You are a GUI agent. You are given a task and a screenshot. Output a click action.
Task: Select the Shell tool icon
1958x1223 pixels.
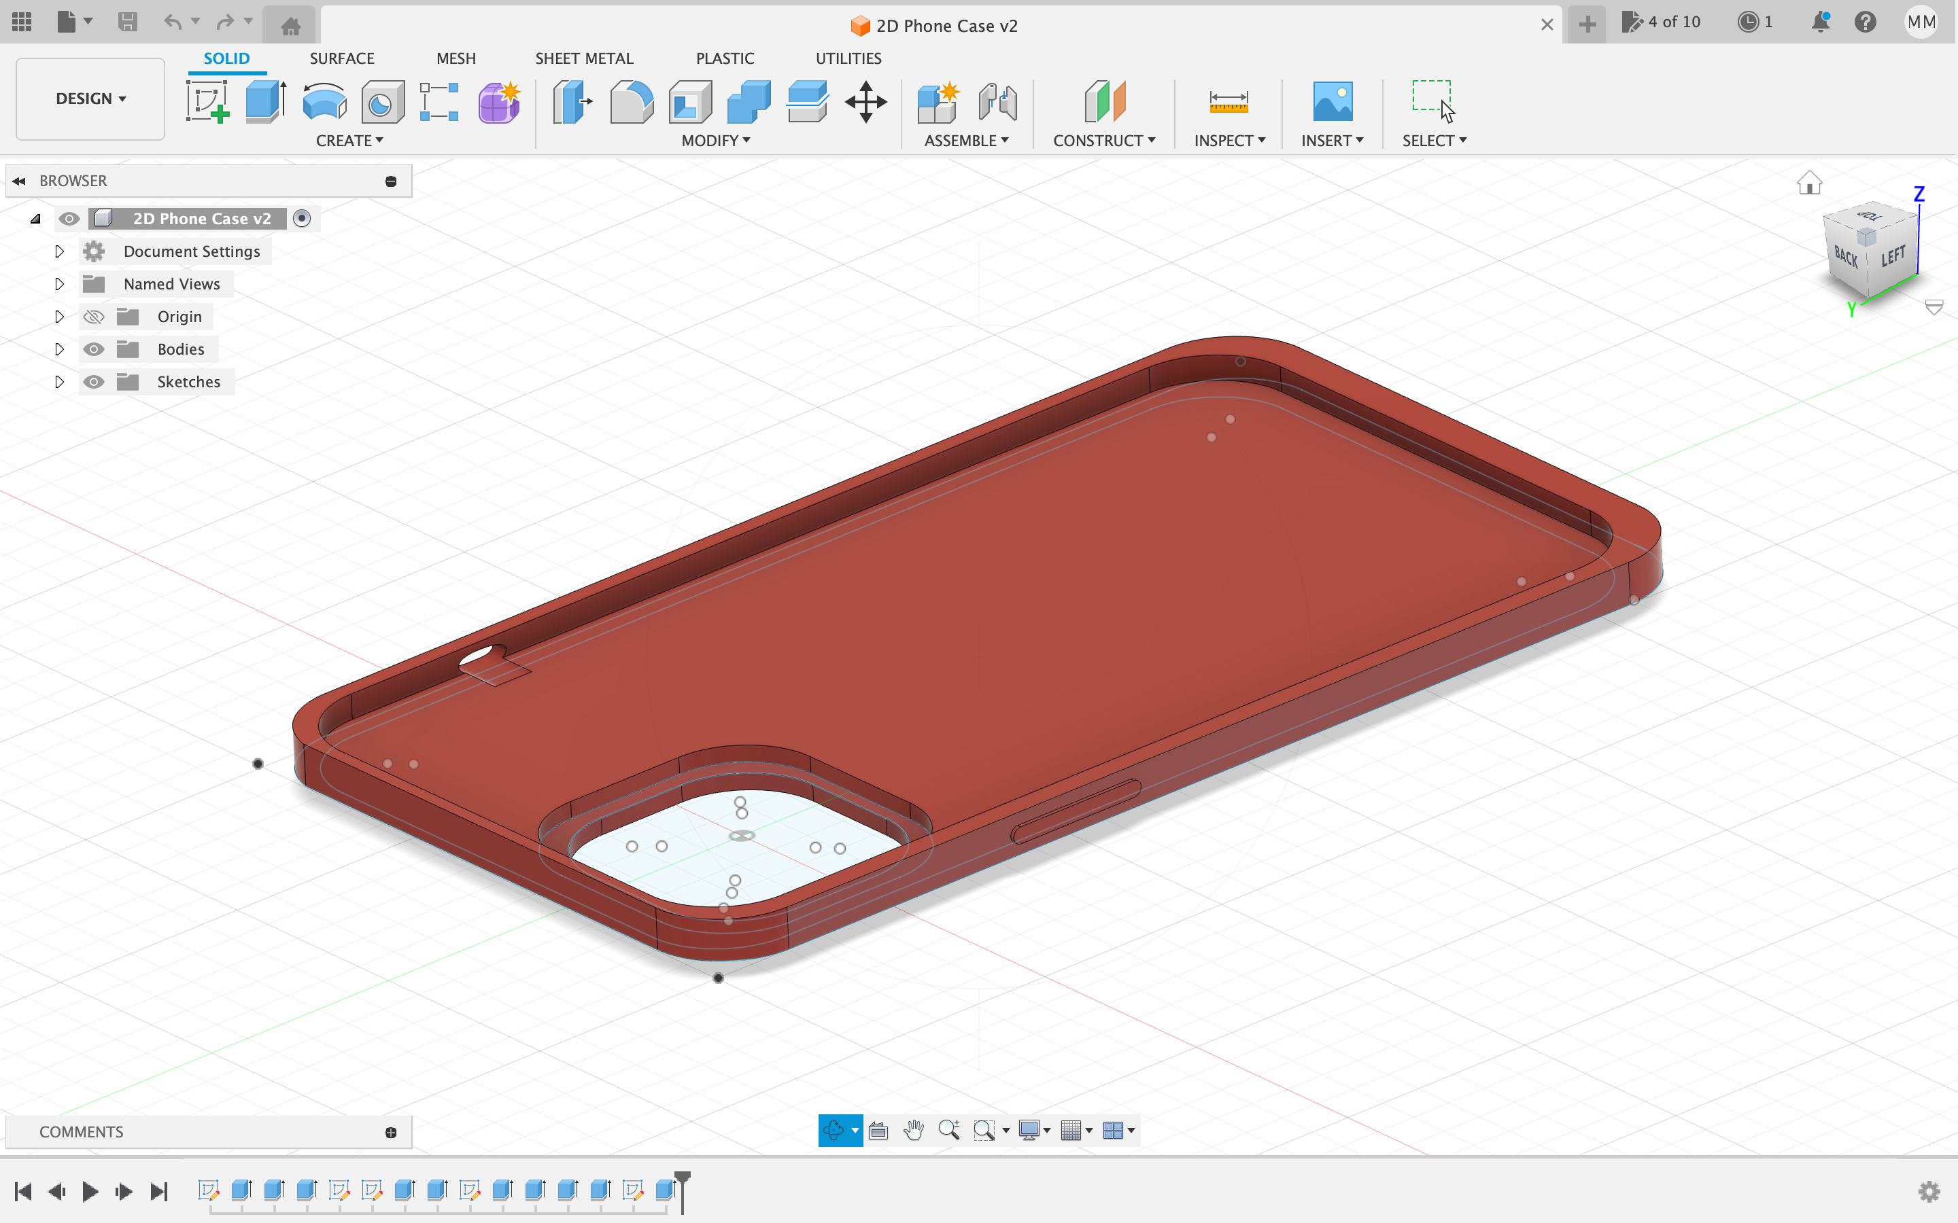[x=690, y=102]
